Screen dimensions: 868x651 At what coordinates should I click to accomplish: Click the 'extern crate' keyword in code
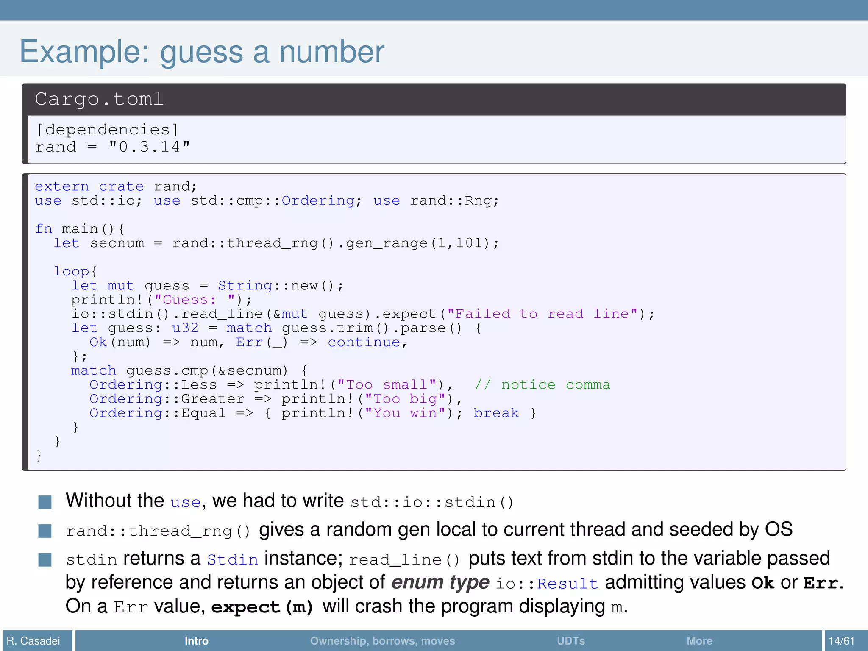click(89, 186)
